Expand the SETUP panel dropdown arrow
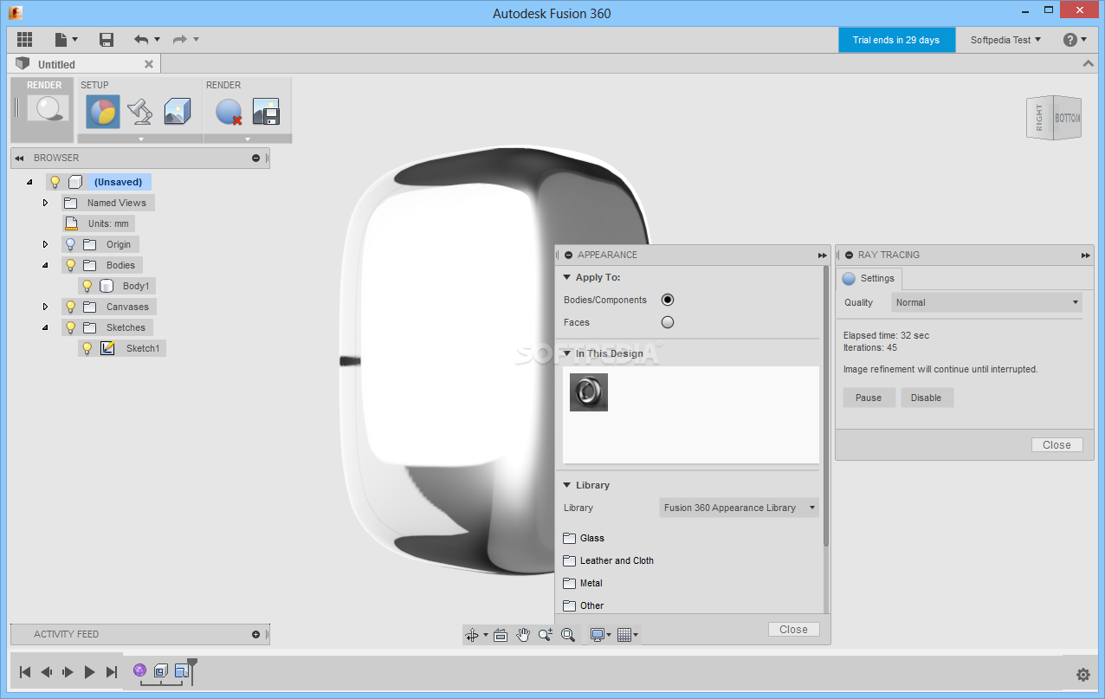Viewport: 1105px width, 699px height. [140, 139]
